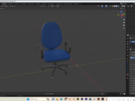Image resolution: width=135 pixels, height=101 pixels.
Task: Open Photoshop from the taskbar
Action: pyautogui.click(x=82, y=99)
